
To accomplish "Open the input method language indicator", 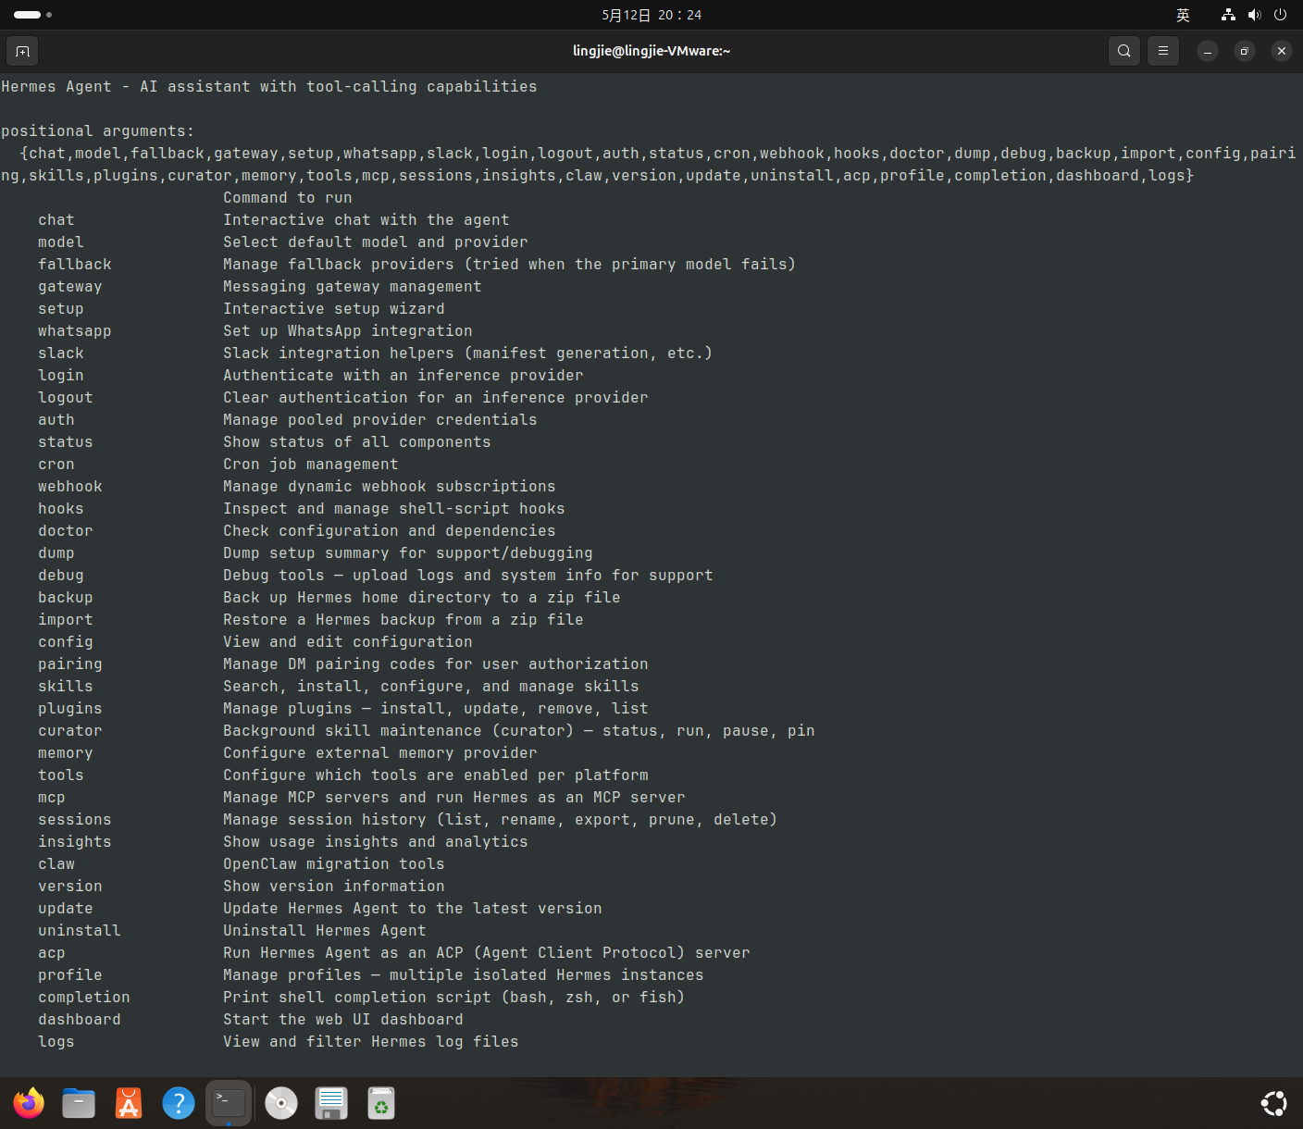I will coord(1183,15).
